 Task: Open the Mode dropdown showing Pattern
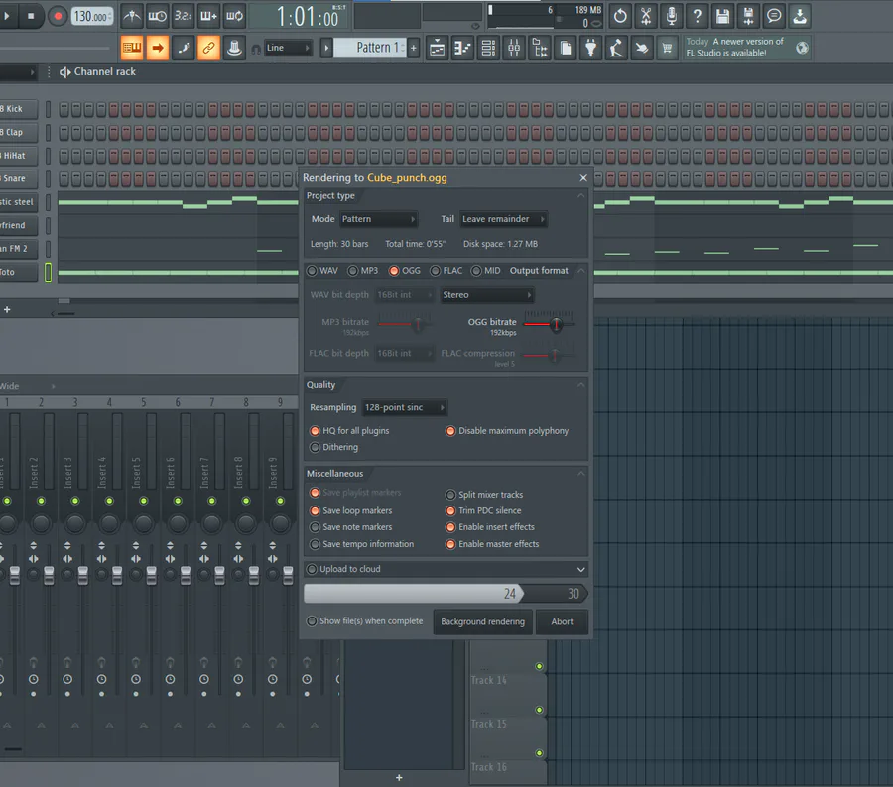coord(378,219)
